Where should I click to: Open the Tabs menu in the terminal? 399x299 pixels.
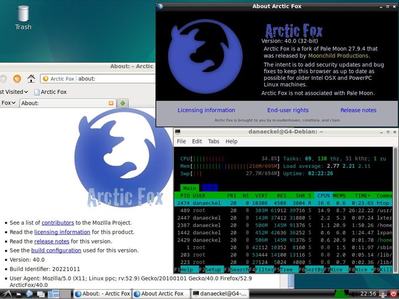pyautogui.click(x=213, y=141)
